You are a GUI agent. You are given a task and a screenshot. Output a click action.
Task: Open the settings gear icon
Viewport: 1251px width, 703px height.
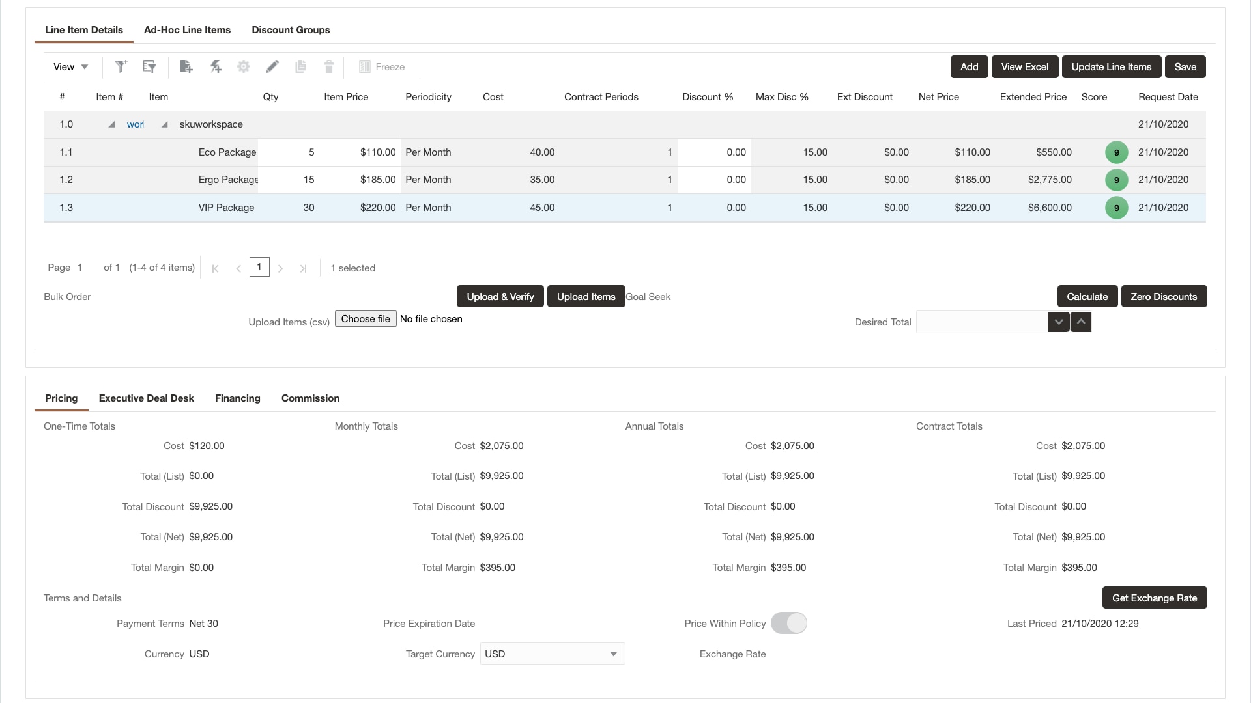click(x=243, y=66)
